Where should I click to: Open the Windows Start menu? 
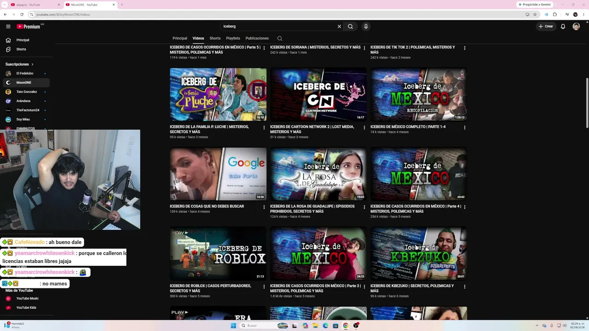(233, 325)
